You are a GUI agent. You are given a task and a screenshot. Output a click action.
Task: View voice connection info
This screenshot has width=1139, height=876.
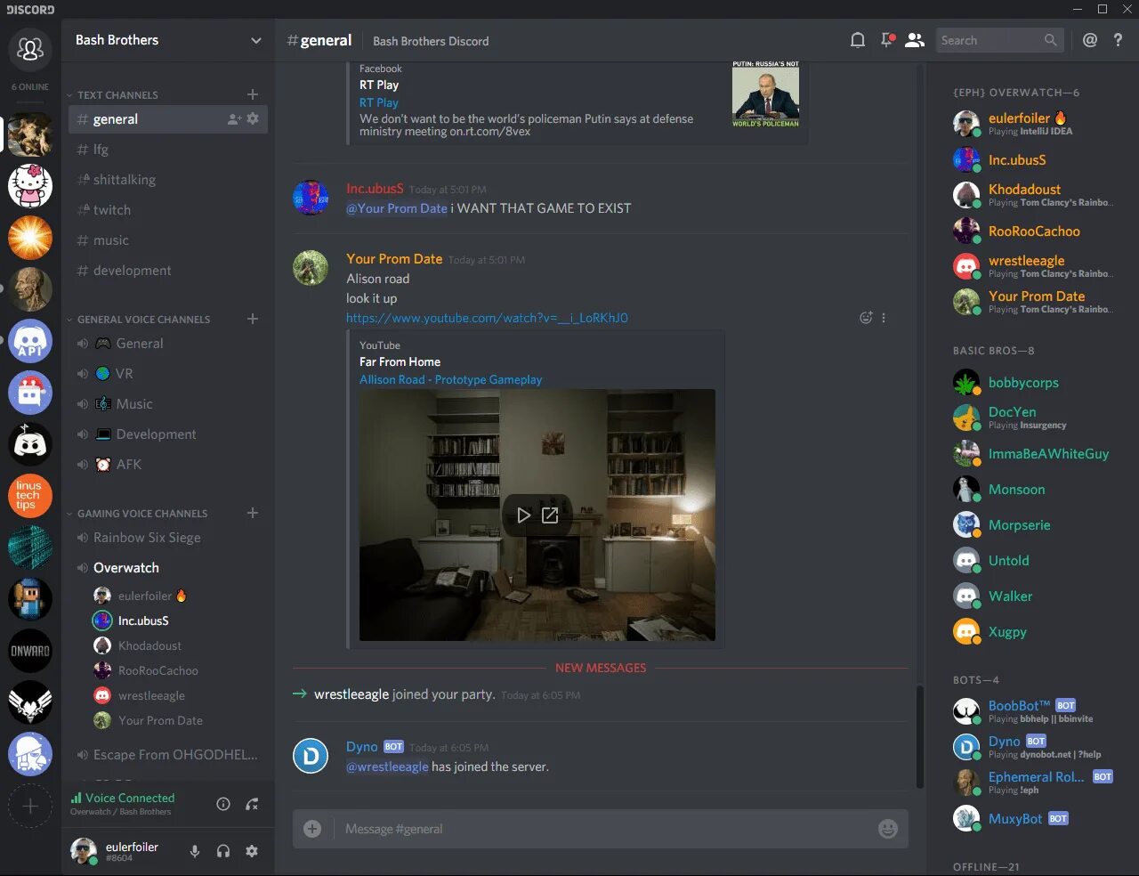(223, 804)
